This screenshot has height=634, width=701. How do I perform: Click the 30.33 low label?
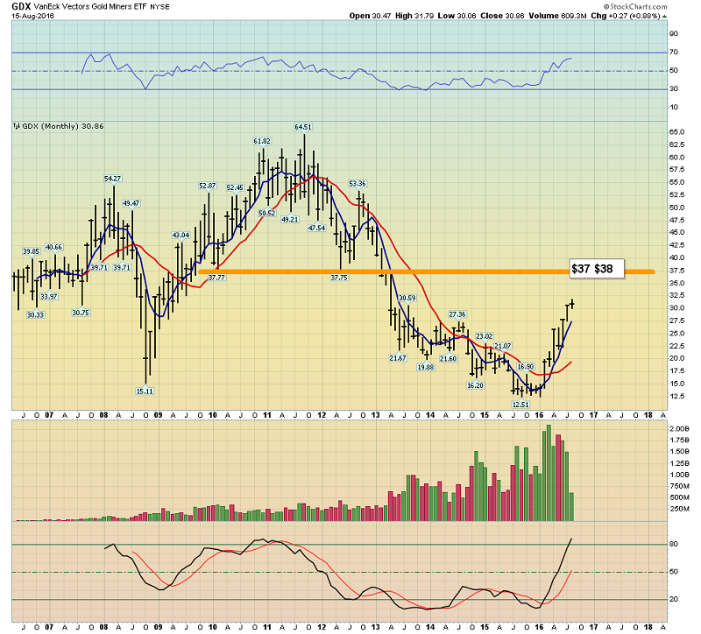pos(35,315)
